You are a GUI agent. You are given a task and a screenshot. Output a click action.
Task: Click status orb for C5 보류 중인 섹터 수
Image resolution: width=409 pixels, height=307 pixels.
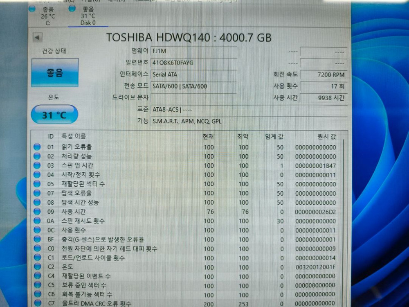[38, 285]
